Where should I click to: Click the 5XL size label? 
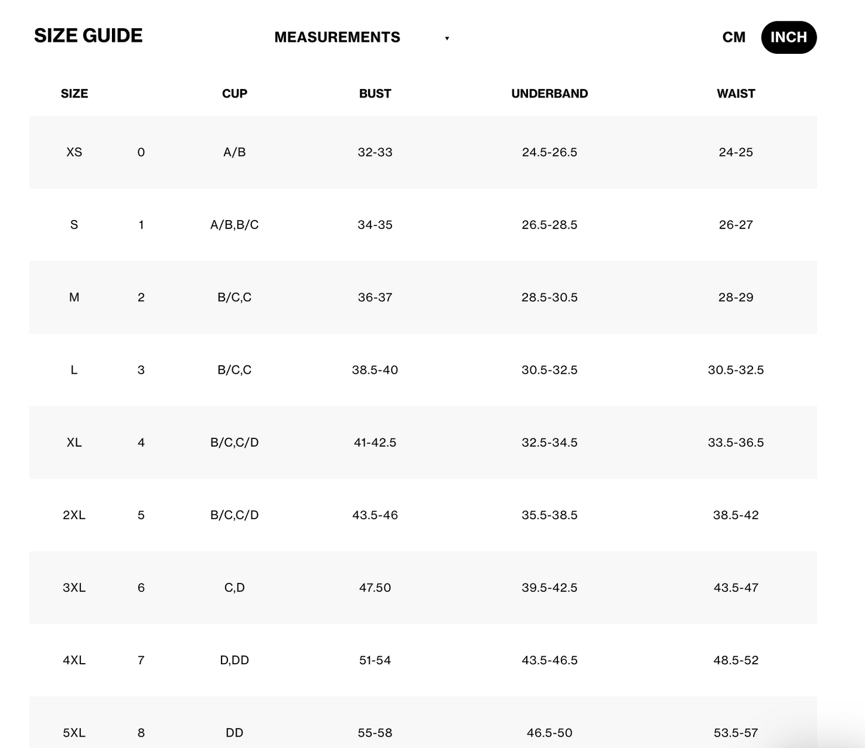74,732
